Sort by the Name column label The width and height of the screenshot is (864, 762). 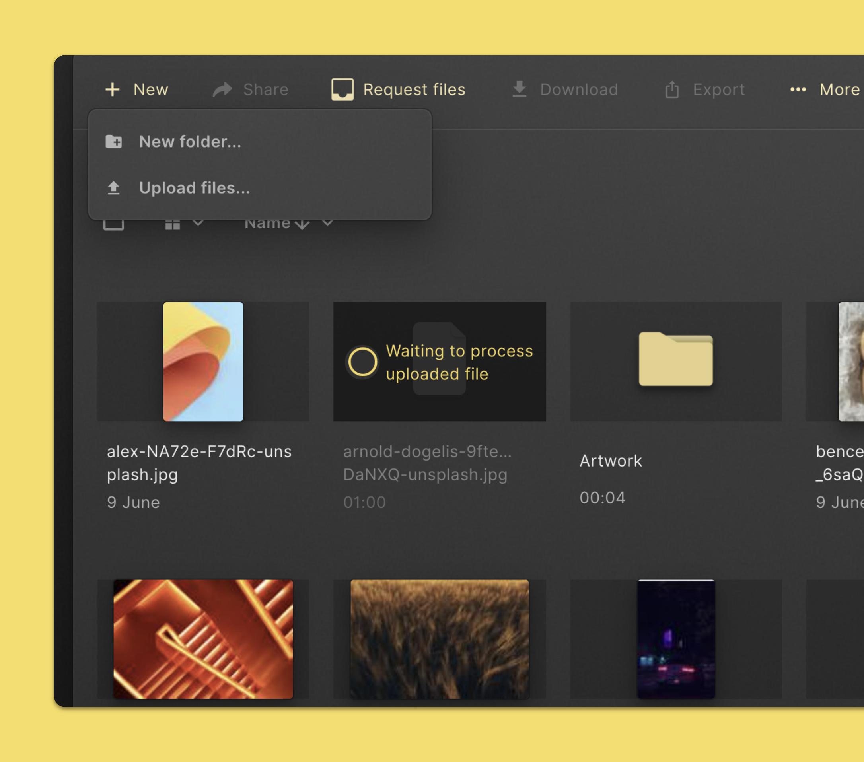(x=268, y=224)
